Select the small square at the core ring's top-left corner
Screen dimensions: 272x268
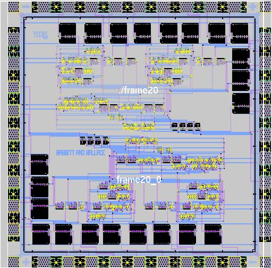pos(25,19)
